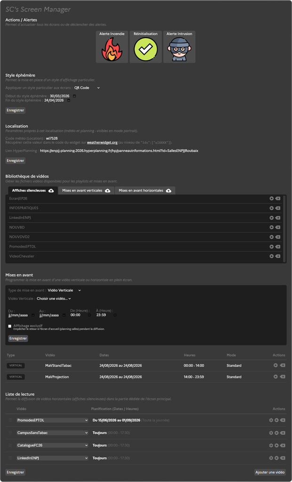Open settings gear for PromodesEPTDL playlist row

tap(271, 420)
